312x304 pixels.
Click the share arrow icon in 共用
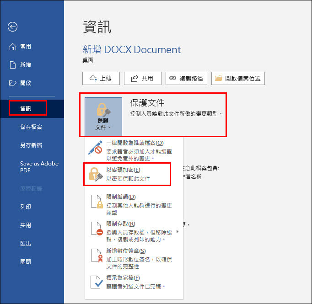134,79
